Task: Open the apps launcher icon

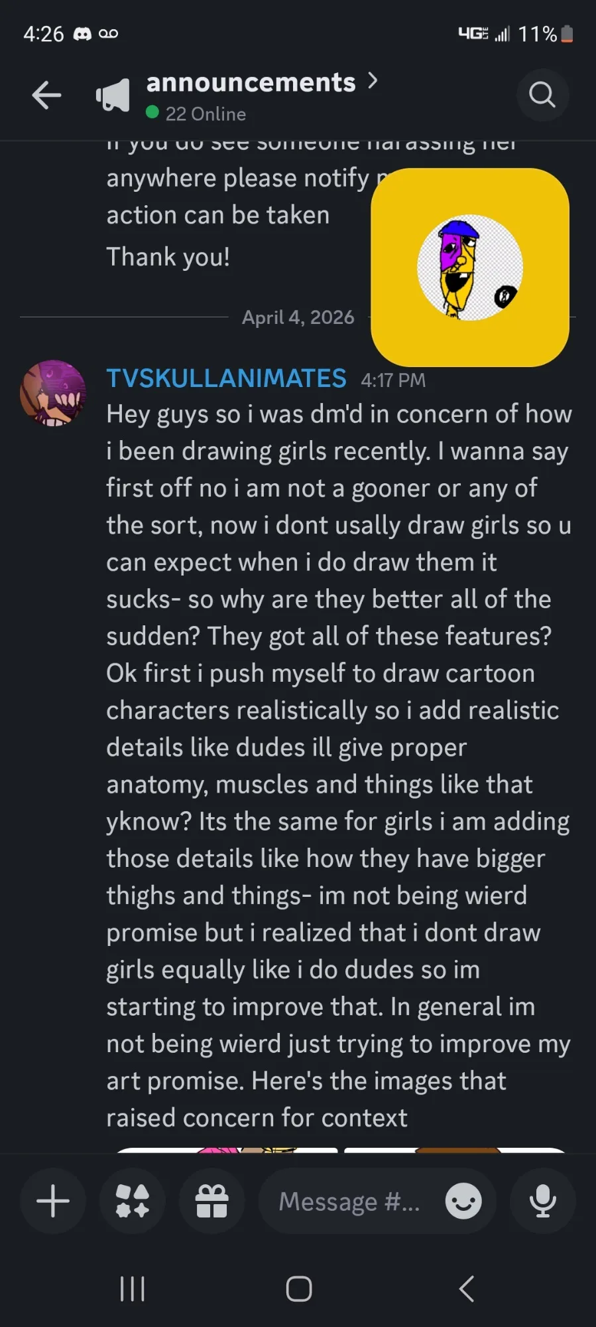Action: point(133,1201)
